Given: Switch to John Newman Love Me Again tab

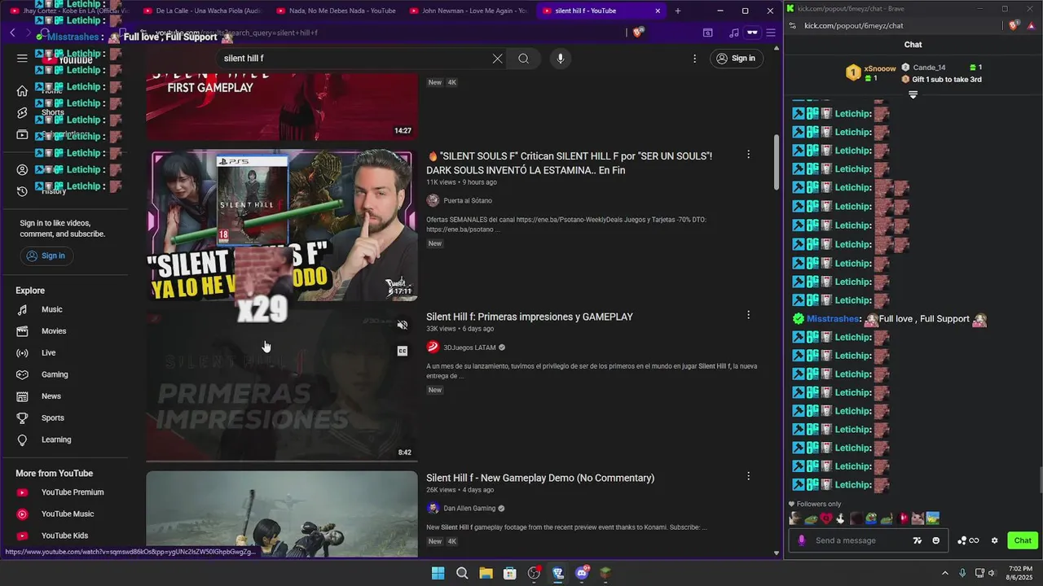Looking at the screenshot, I should pyautogui.click(x=467, y=11).
